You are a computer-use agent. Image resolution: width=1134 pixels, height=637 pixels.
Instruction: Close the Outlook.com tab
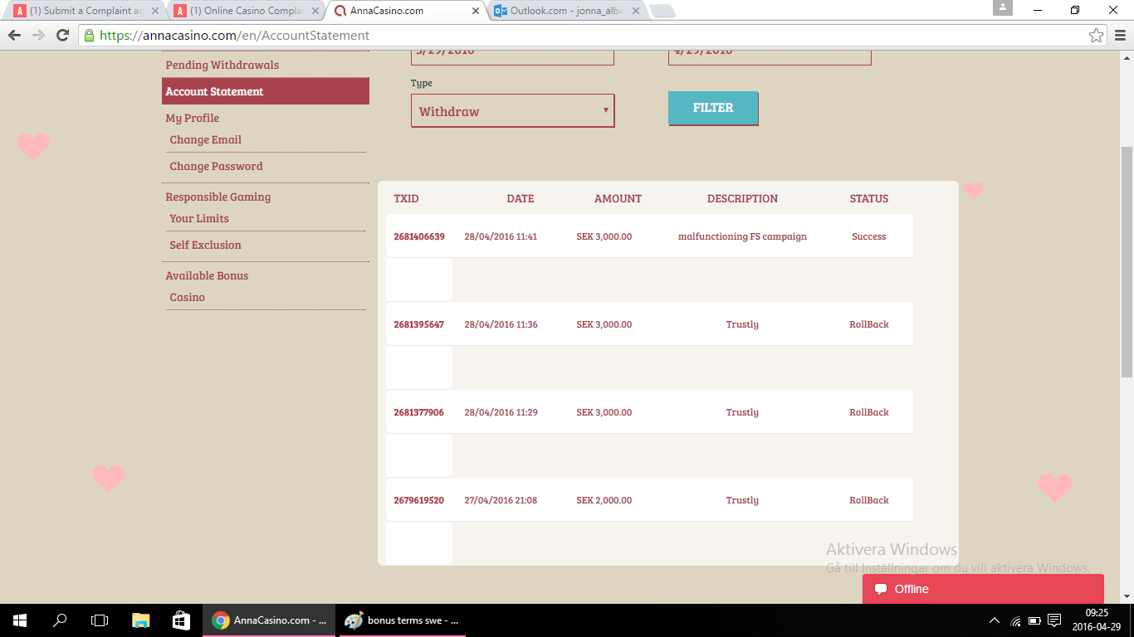coord(636,12)
